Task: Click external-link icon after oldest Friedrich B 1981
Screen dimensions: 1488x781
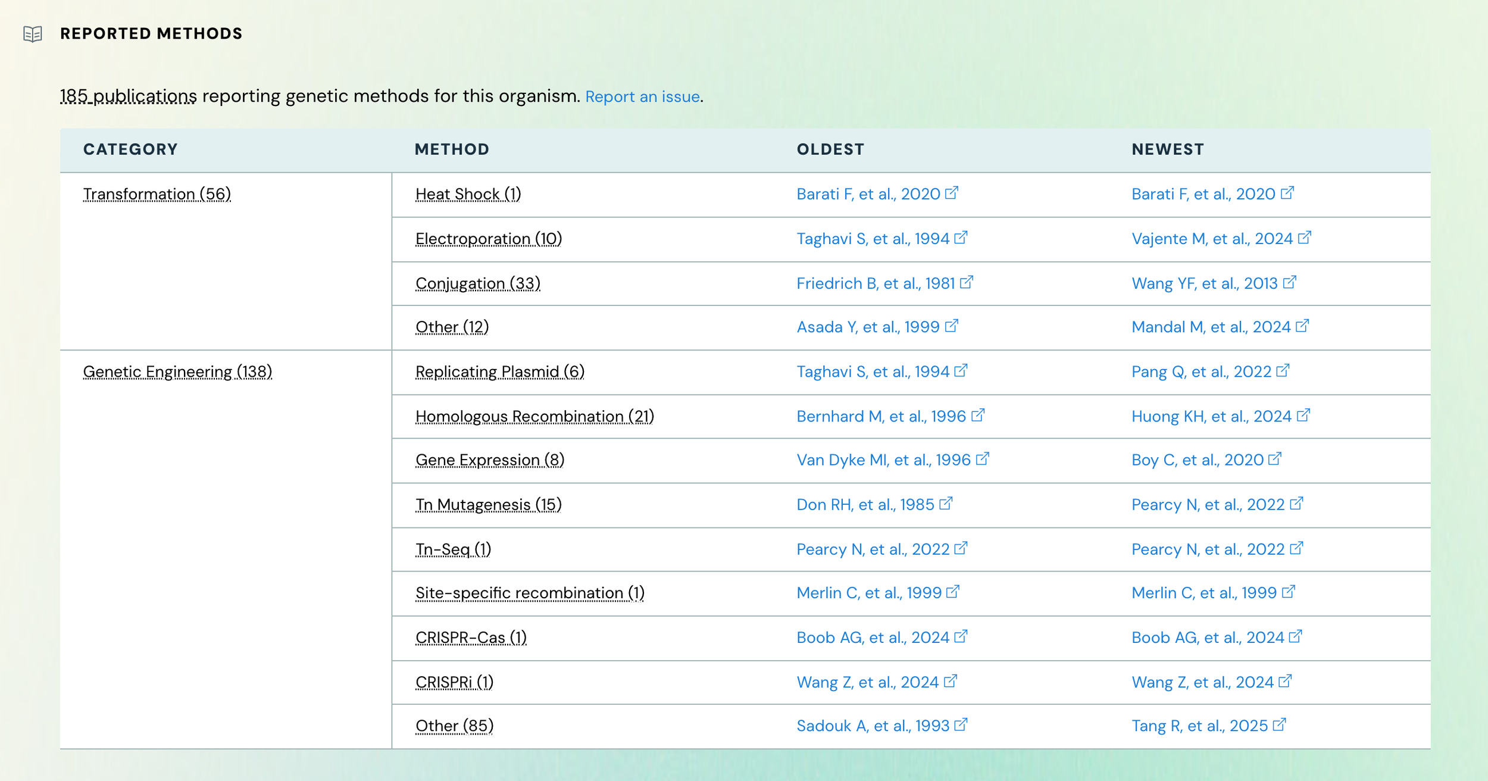Action: point(967,282)
